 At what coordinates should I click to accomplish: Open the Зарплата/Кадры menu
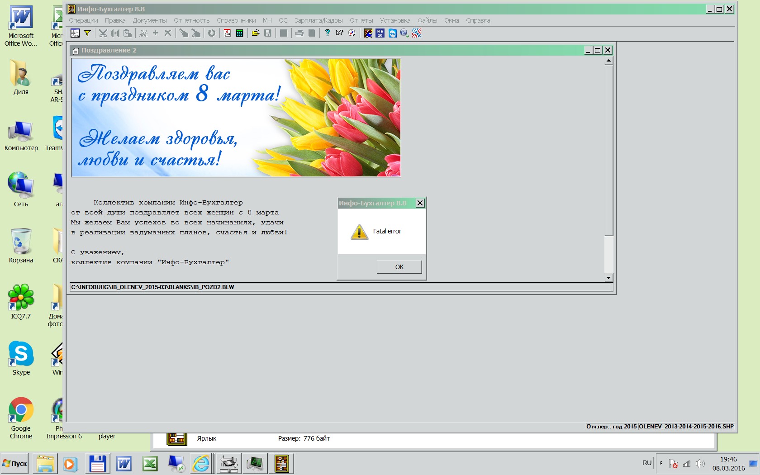point(318,20)
